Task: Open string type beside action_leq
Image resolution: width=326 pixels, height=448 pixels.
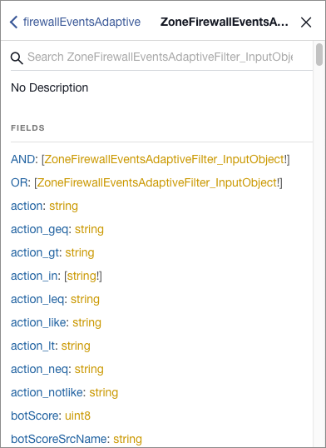Action: (85, 300)
